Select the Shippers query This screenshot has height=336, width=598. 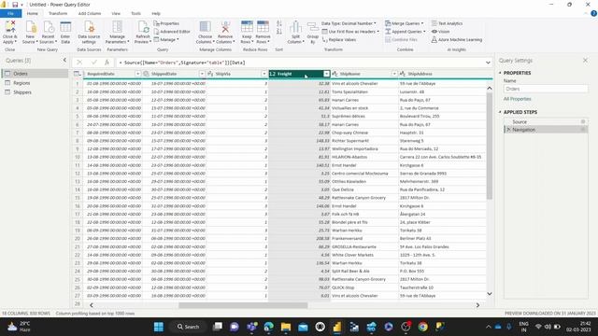coord(36,92)
